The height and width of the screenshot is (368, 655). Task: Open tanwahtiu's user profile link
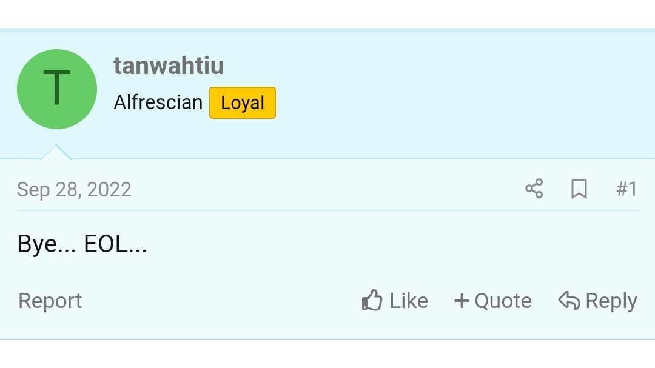coord(169,65)
